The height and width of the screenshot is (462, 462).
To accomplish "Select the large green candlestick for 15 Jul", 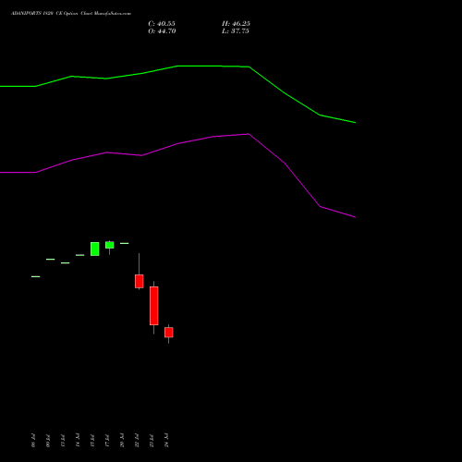I will tap(95, 249).
